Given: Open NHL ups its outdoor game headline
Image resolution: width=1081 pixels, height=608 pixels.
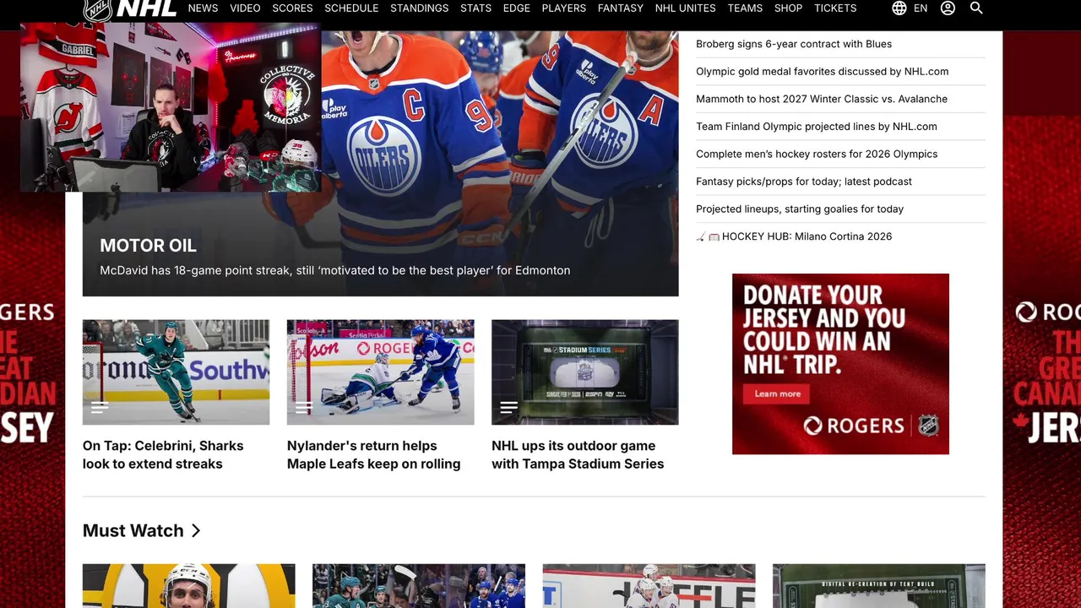Looking at the screenshot, I should click(x=578, y=454).
